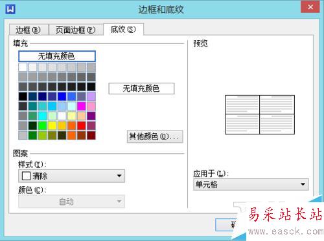
Task: Open 其他颜色(O)... color dialog
Action: coord(155,136)
